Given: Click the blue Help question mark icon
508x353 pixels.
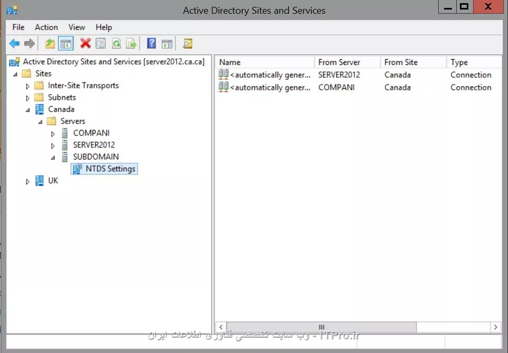Looking at the screenshot, I should click(151, 43).
